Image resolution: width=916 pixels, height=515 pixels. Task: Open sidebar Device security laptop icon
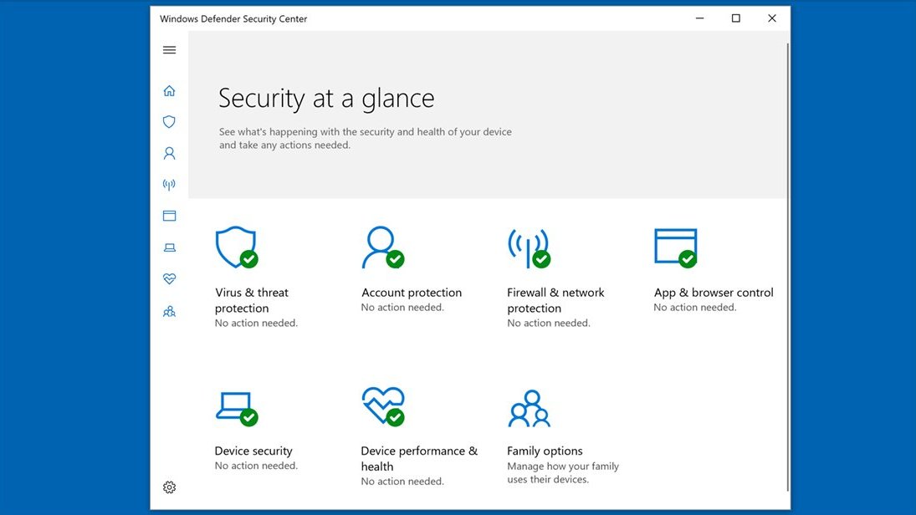click(x=170, y=247)
